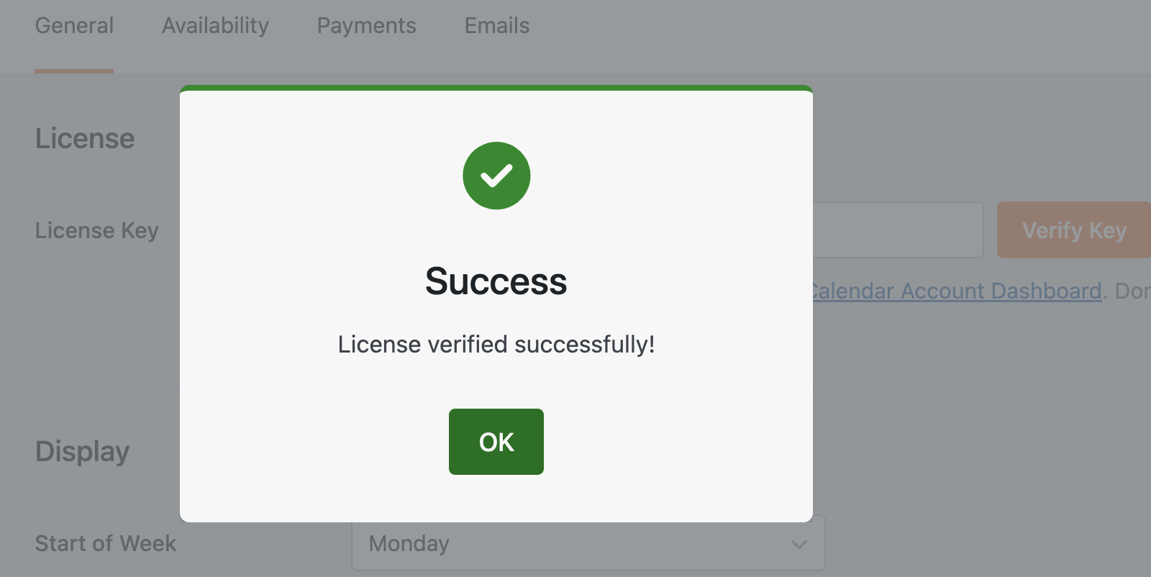Click the License section heading
Screen dimensions: 1151x577
84,138
